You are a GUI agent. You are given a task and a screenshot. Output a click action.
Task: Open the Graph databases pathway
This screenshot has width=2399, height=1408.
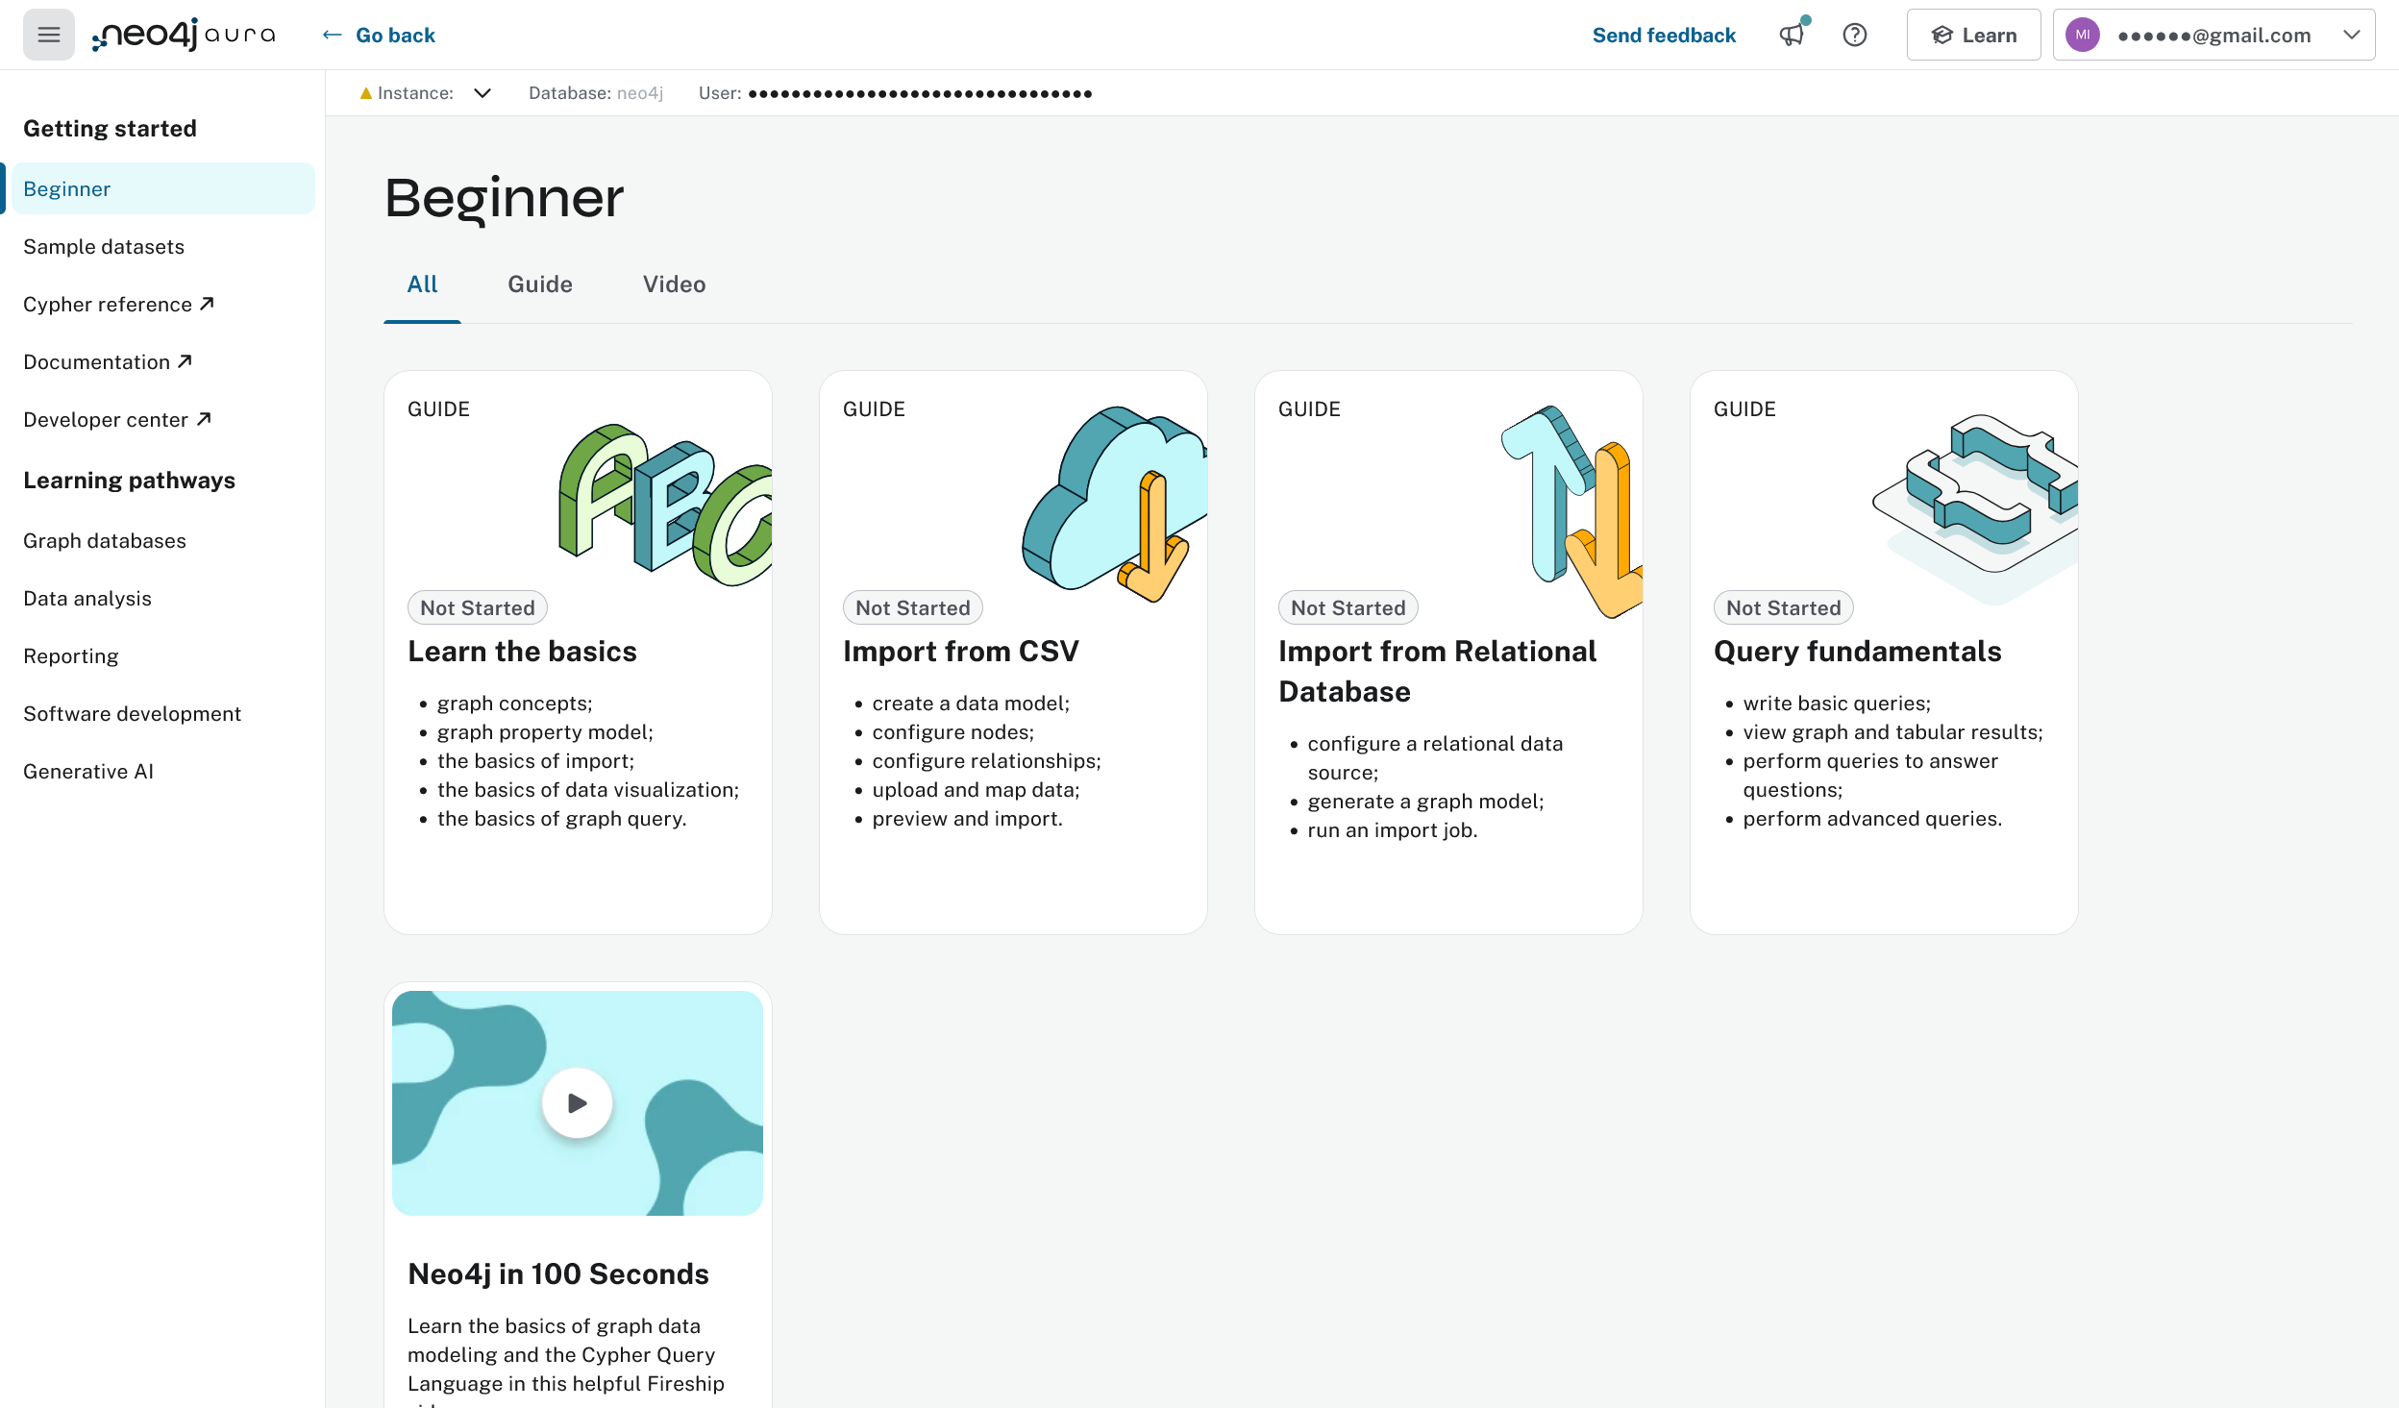pyautogui.click(x=105, y=541)
